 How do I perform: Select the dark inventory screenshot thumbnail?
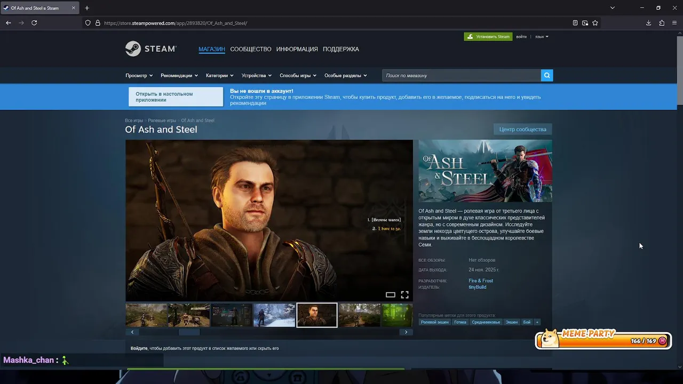click(x=232, y=315)
